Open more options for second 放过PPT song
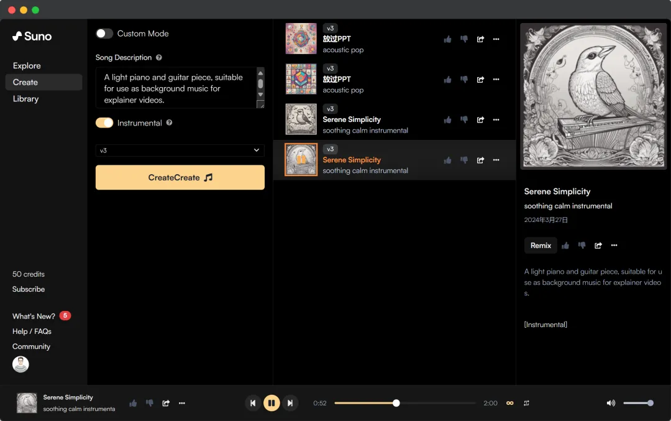 tap(496, 80)
